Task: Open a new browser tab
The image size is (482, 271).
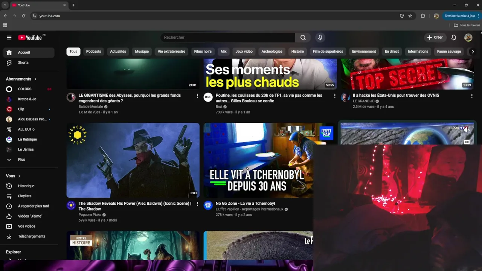Action: pyautogui.click(x=73, y=5)
